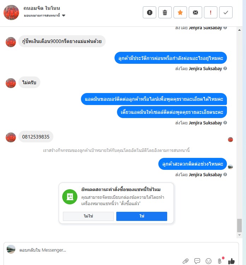Viewport: 246px width, 265px height.
Task: Click the ไม่ใช่ button
Action: [88, 216]
